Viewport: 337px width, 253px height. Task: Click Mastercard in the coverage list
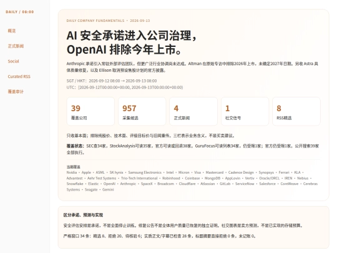click(x=215, y=172)
